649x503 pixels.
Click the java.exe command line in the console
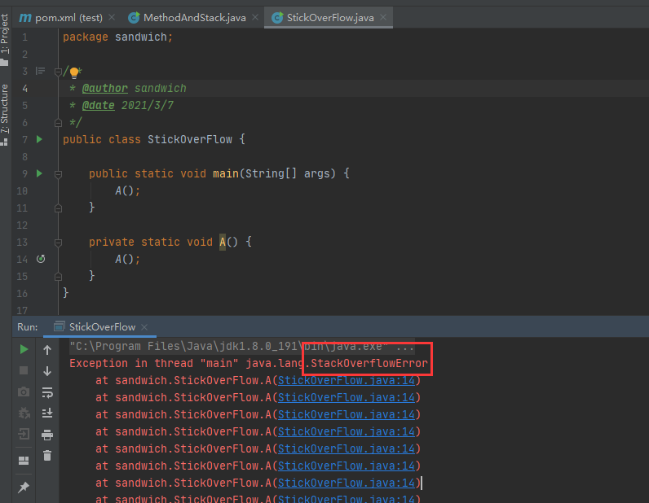coord(241,347)
